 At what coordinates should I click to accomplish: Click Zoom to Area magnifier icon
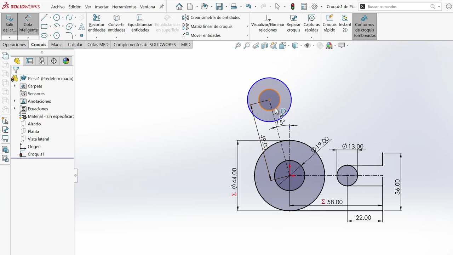pyautogui.click(x=247, y=45)
